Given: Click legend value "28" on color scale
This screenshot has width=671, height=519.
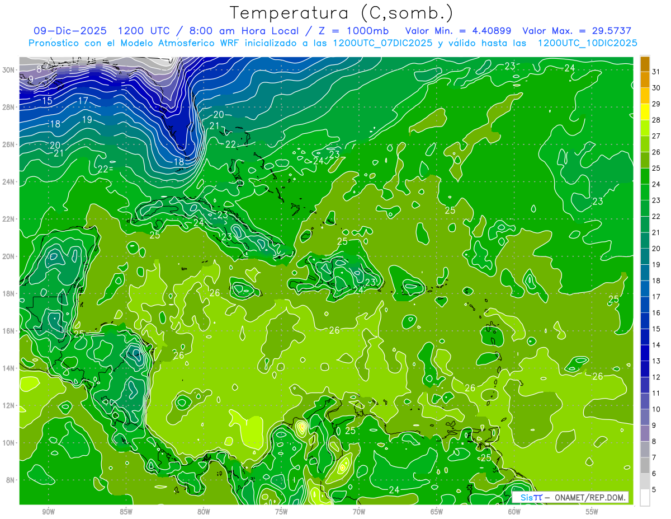Looking at the screenshot, I should coord(656,120).
